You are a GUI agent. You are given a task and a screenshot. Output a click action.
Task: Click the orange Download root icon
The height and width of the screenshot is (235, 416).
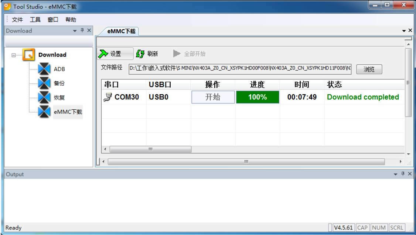[x=28, y=55]
